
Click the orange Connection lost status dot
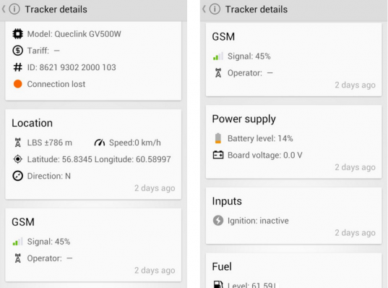pos(17,84)
